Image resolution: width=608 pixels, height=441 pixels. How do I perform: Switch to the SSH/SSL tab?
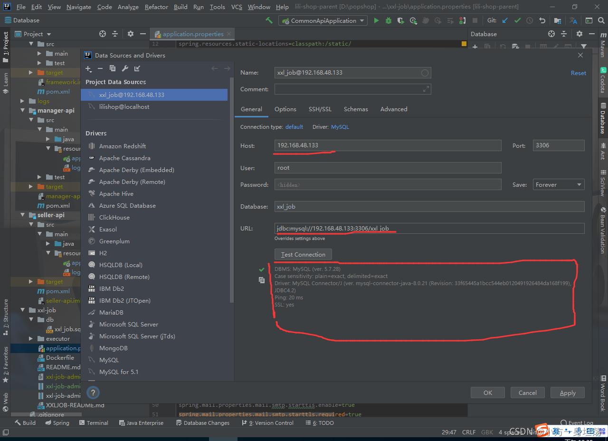(320, 109)
